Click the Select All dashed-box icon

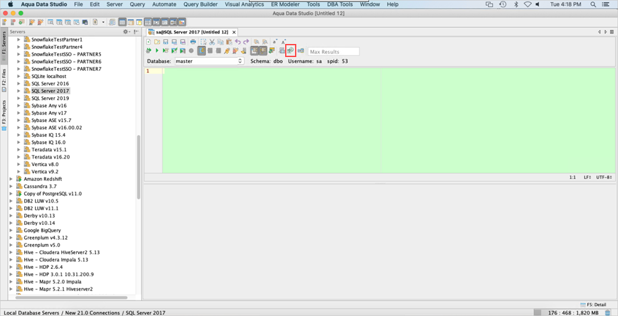203,42
